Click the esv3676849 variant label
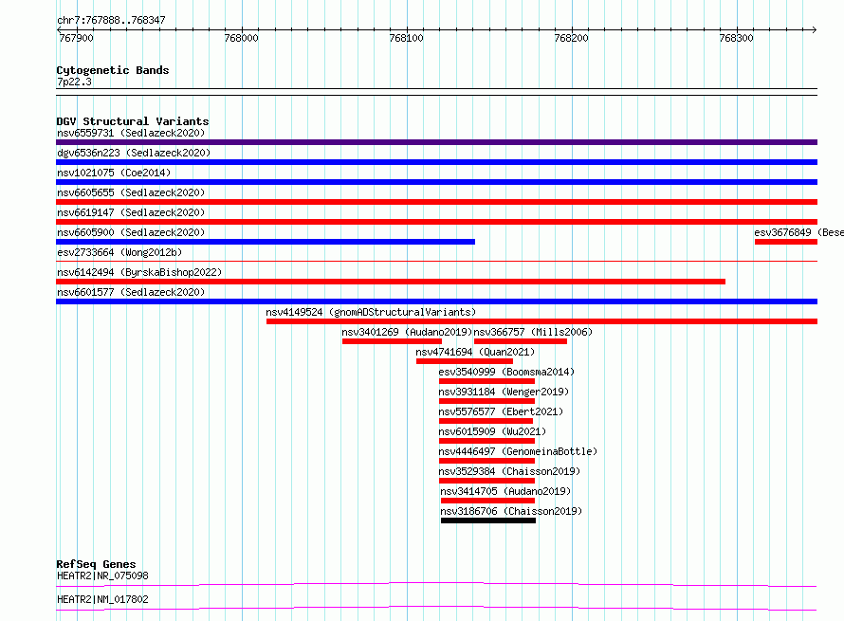 798,232
